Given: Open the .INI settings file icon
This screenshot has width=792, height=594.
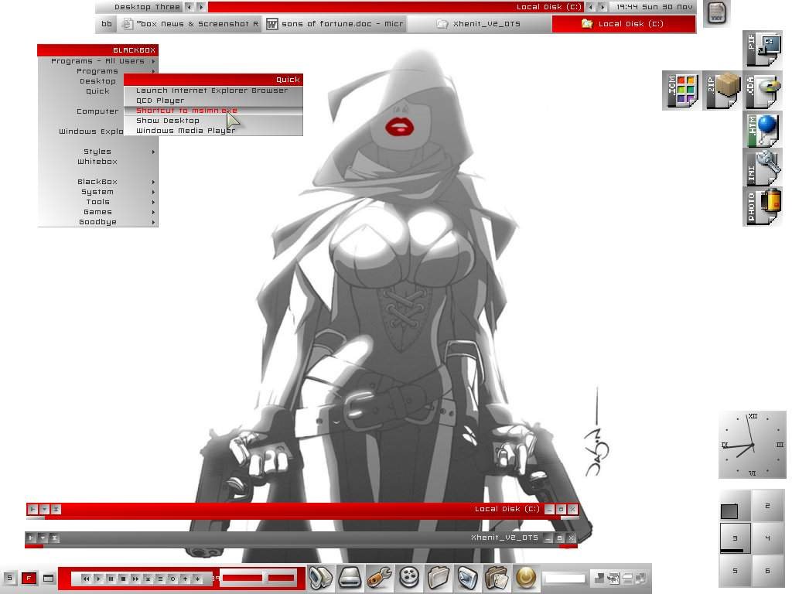Looking at the screenshot, I should (x=763, y=168).
